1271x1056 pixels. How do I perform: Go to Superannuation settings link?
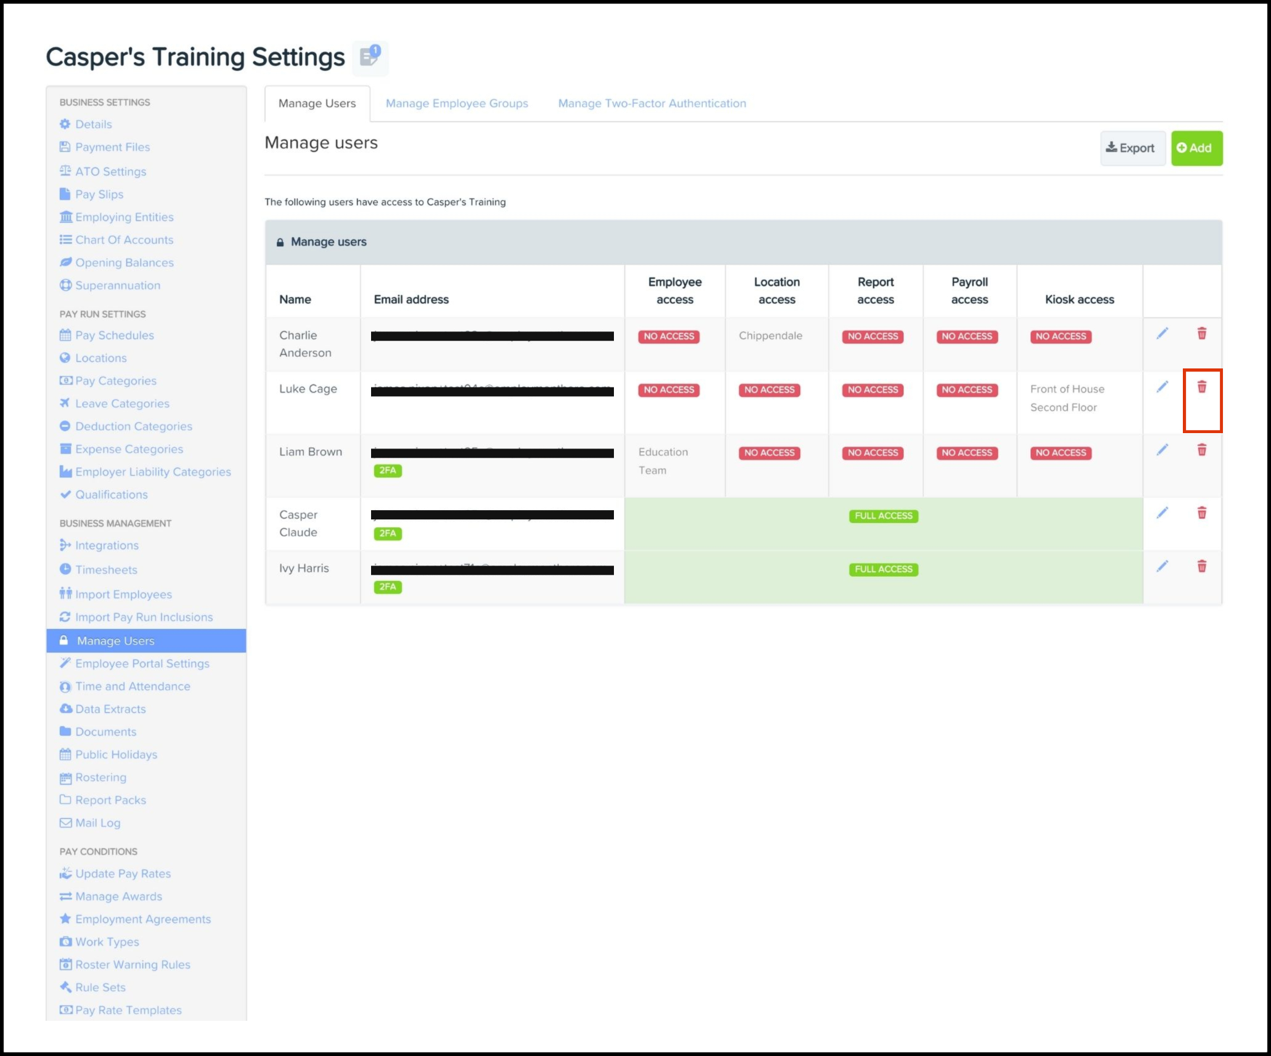pyautogui.click(x=117, y=285)
